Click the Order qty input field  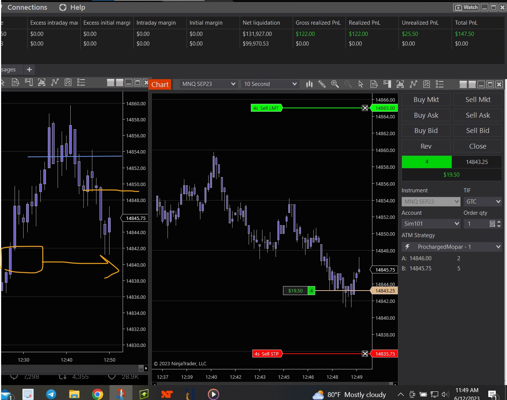click(476, 224)
